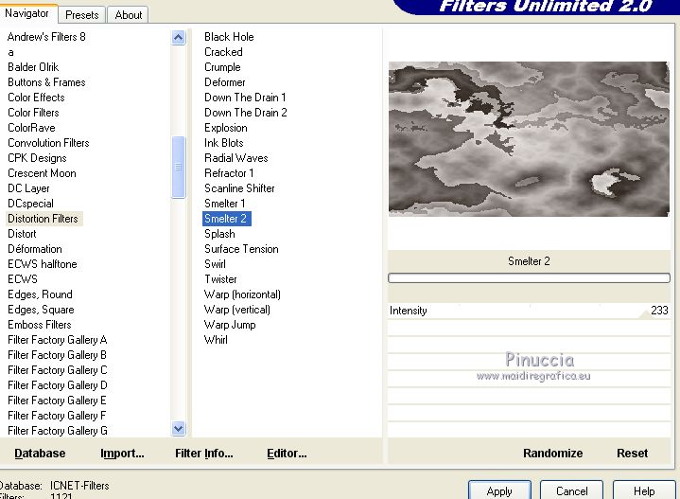Select Color Effects category
This screenshot has width=680, height=499.
[36, 98]
